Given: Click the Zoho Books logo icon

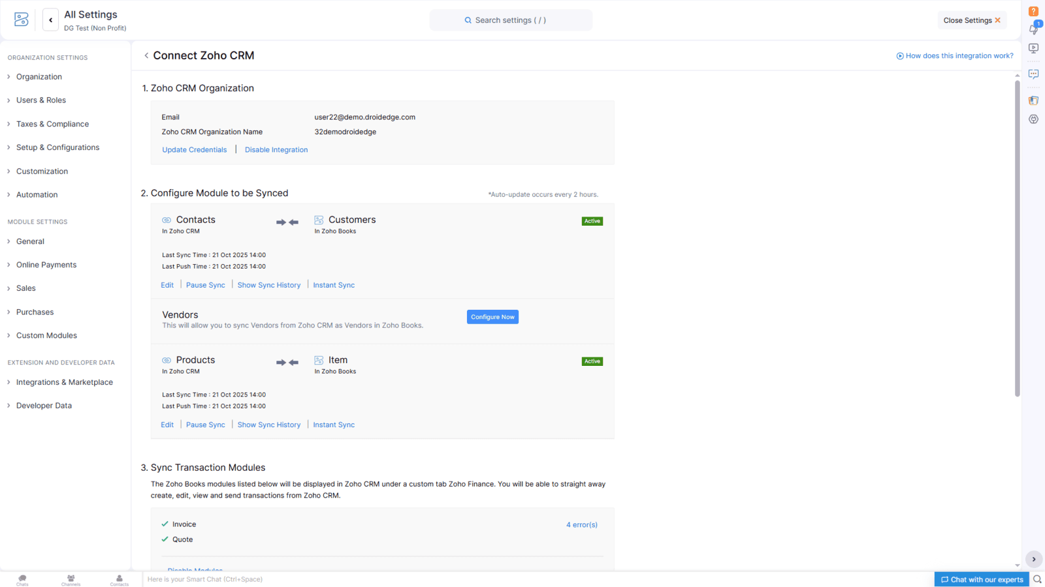Looking at the screenshot, I should pos(22,20).
